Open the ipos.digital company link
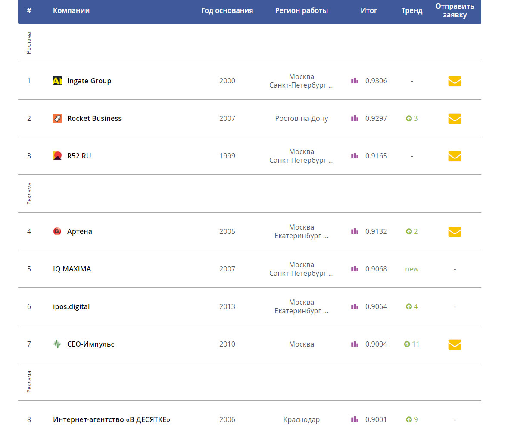The height and width of the screenshot is (435, 508). (x=71, y=306)
